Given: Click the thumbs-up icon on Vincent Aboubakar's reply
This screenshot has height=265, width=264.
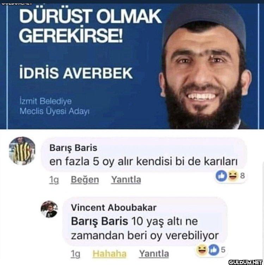Looking at the screenshot, I should [x=214, y=250].
